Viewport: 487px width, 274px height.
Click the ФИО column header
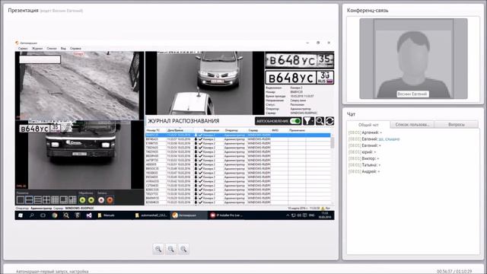(275, 130)
